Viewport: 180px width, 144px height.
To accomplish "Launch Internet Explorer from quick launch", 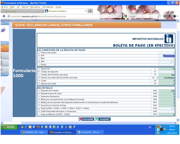I will [26, 127].
